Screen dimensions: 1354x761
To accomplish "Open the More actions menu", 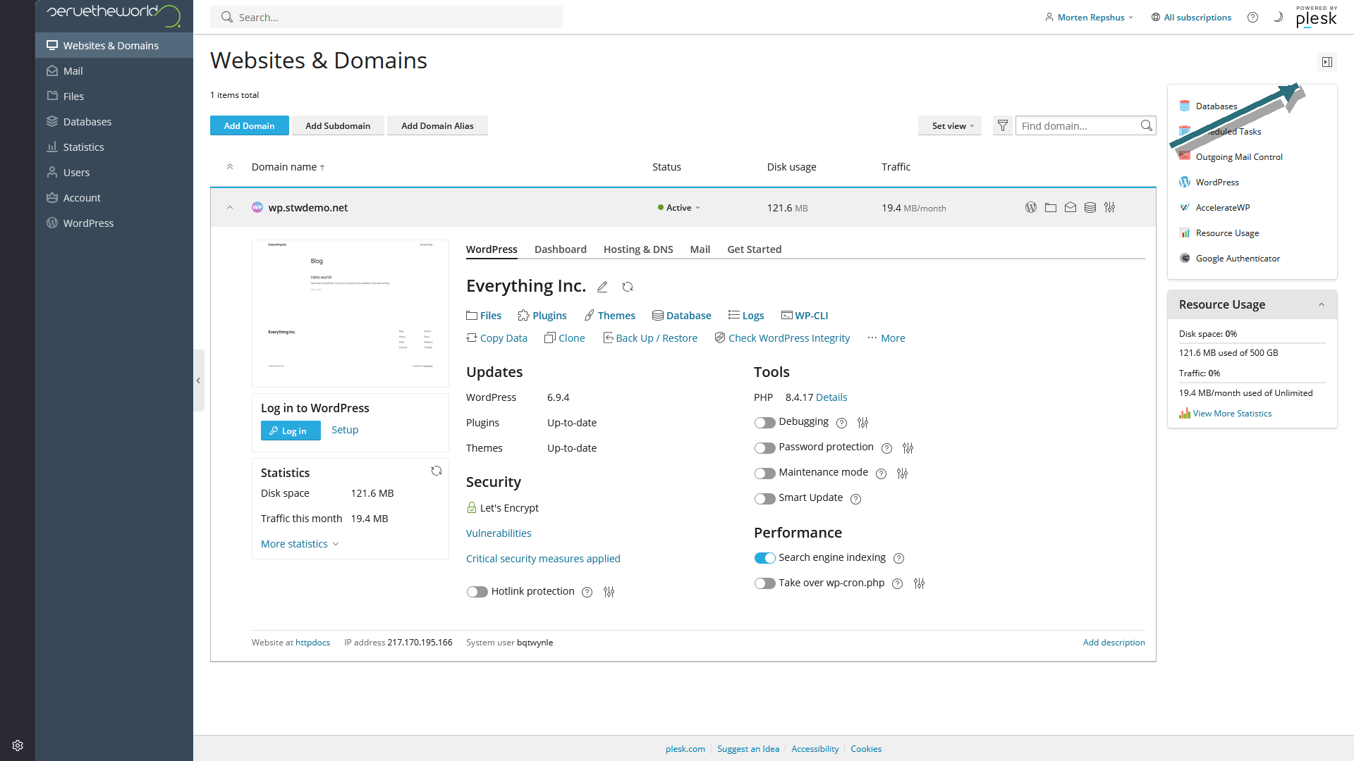I will coord(886,338).
